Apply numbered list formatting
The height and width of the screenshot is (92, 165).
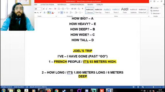pyautogui.click(x=63, y=9)
